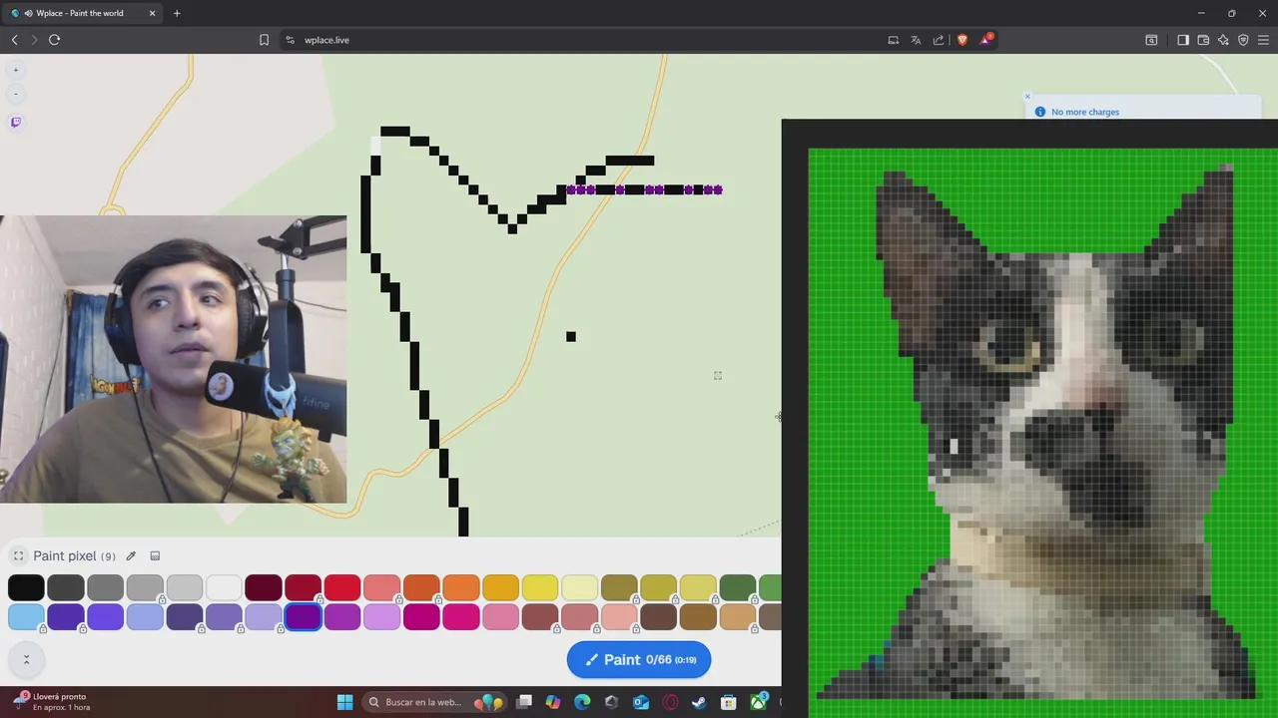Open the page translate icon

coord(916,40)
